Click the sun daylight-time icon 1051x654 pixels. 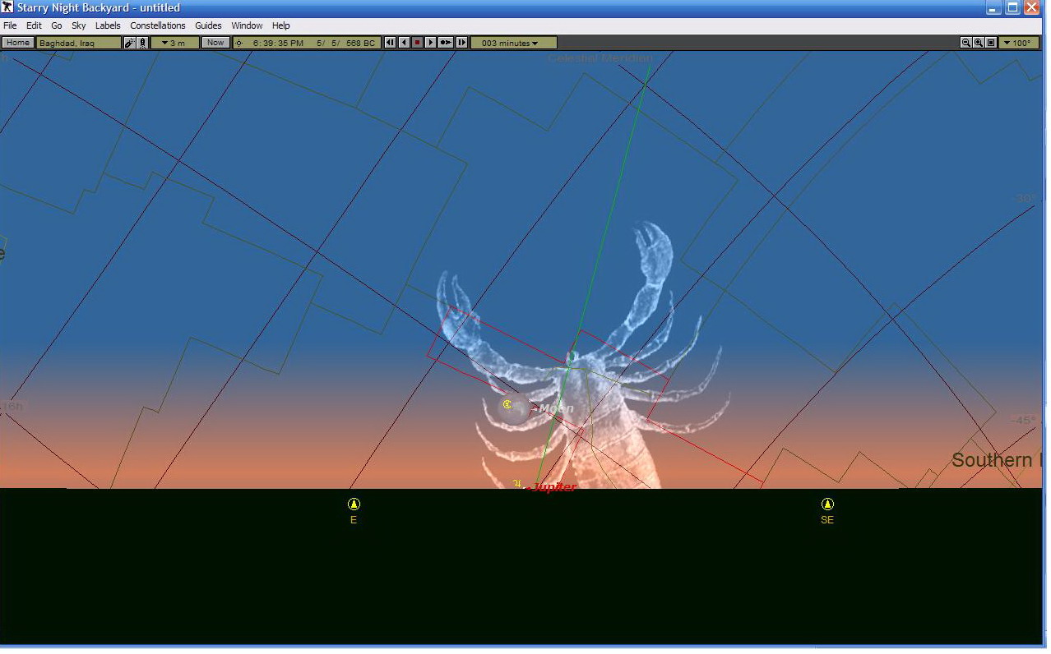[239, 43]
